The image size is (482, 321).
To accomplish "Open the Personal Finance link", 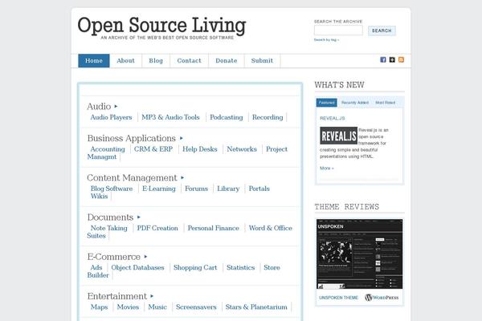I will 214,228.
